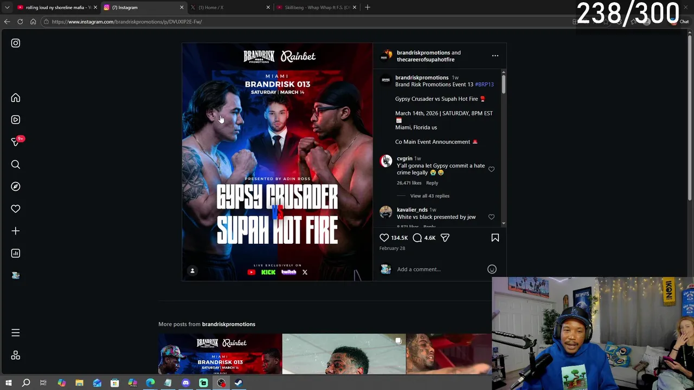
Task: Expand the tab list dropdown arrow
Action: point(7,8)
